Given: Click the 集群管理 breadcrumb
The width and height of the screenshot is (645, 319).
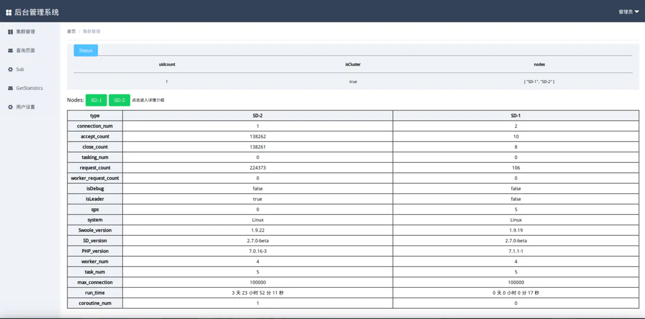Looking at the screenshot, I should [91, 32].
